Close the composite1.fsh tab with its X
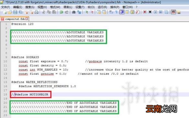 point(27,19)
